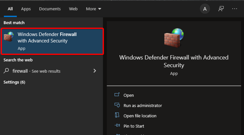The image size is (244, 135).
Task: Expand the More dropdown filter
Action: point(94,9)
